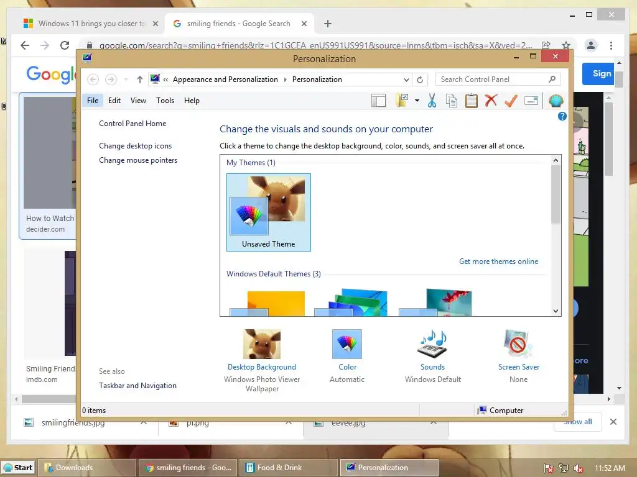
Task: Click the muted volume tray icon
Action: (x=578, y=468)
